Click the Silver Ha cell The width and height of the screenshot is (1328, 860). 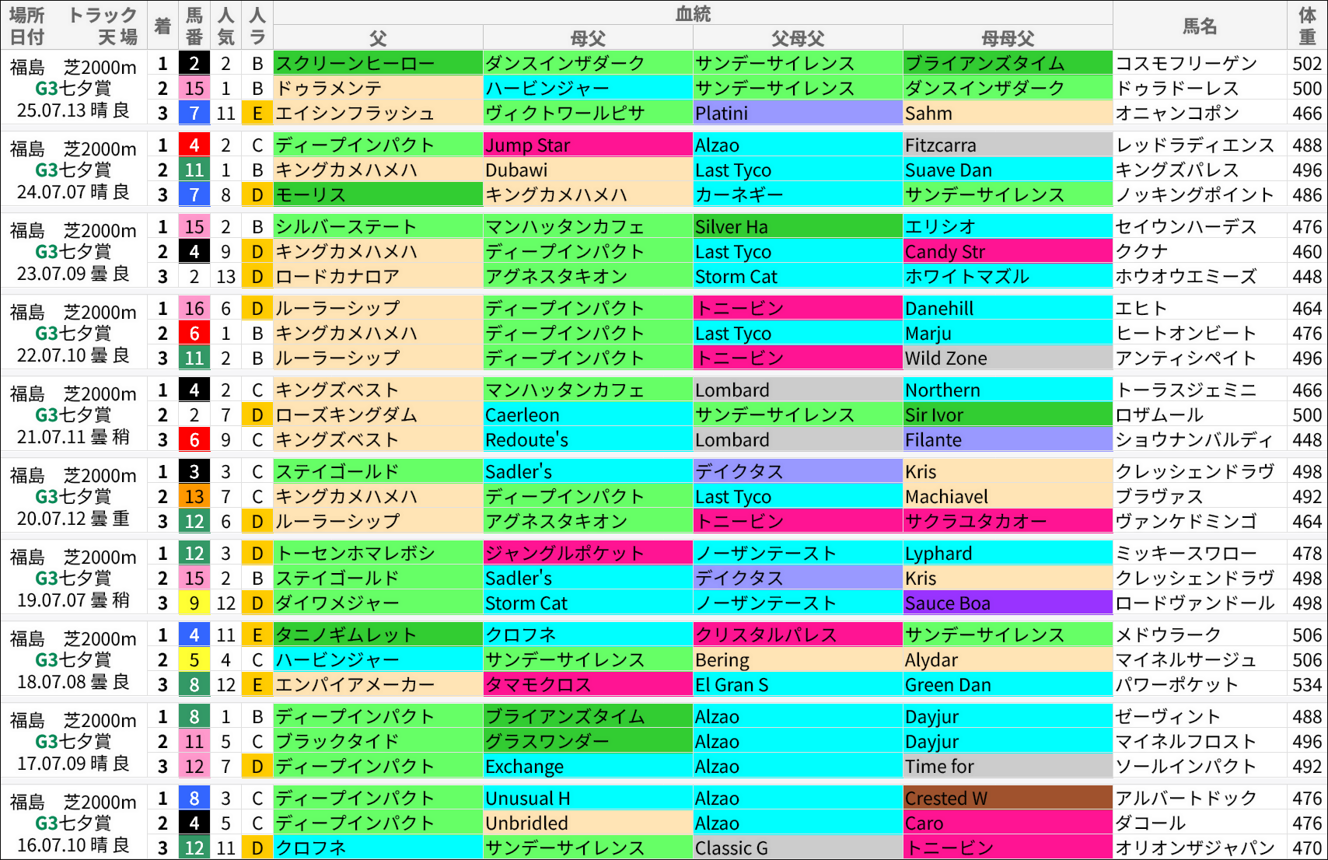click(x=798, y=226)
